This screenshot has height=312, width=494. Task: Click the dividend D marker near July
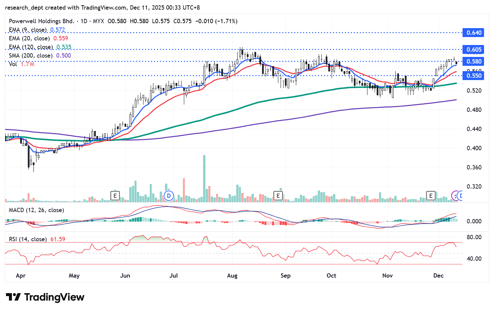pos(169,196)
